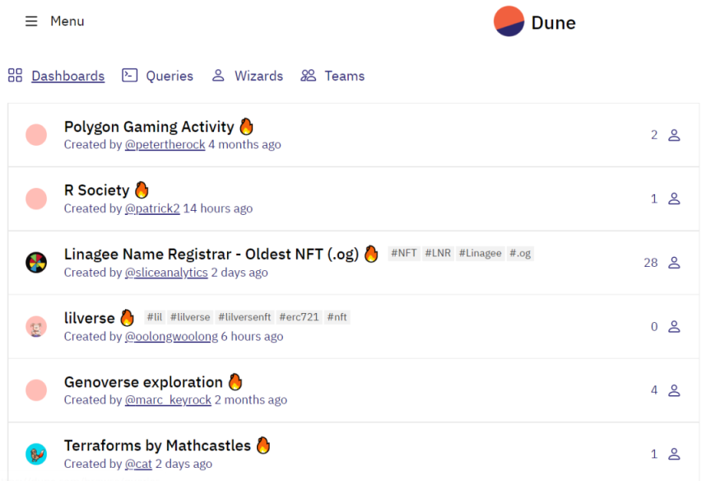711x481 pixels.
Task: Visit @oolongwoolong profile
Action: pos(171,336)
